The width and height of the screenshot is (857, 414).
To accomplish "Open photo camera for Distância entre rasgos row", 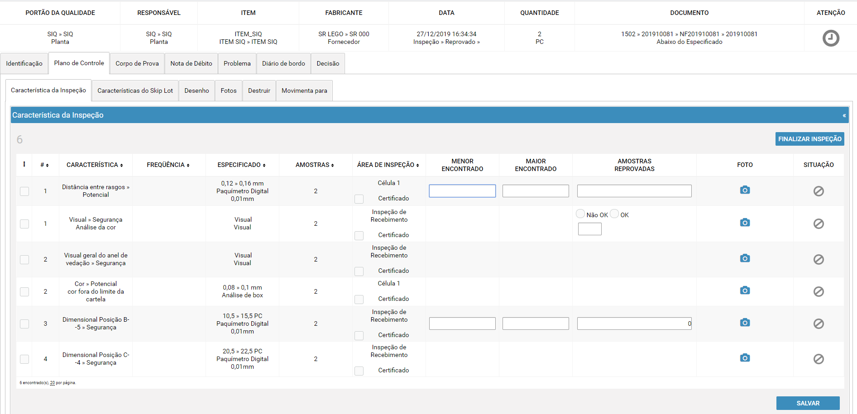I will tap(745, 190).
